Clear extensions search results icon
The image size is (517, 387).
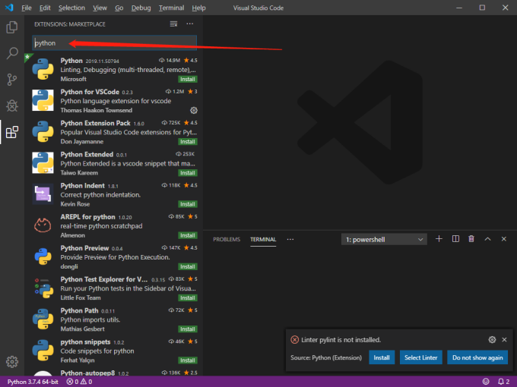(173, 24)
